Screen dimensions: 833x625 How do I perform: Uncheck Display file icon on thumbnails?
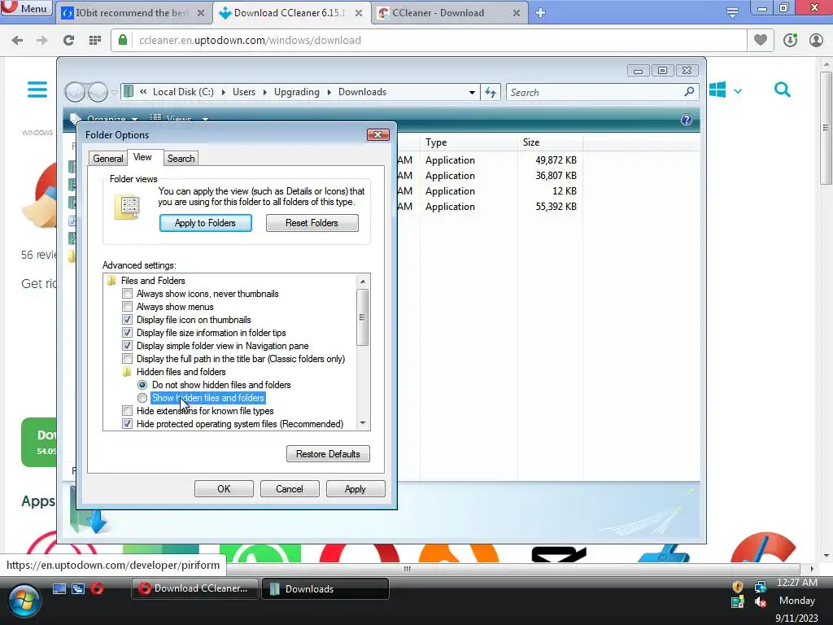point(127,319)
